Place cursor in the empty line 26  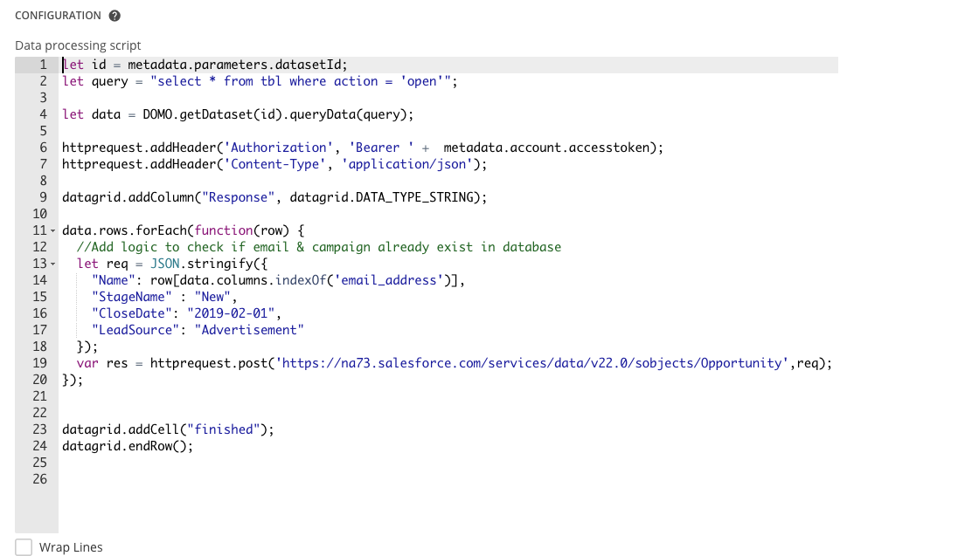click(448, 479)
